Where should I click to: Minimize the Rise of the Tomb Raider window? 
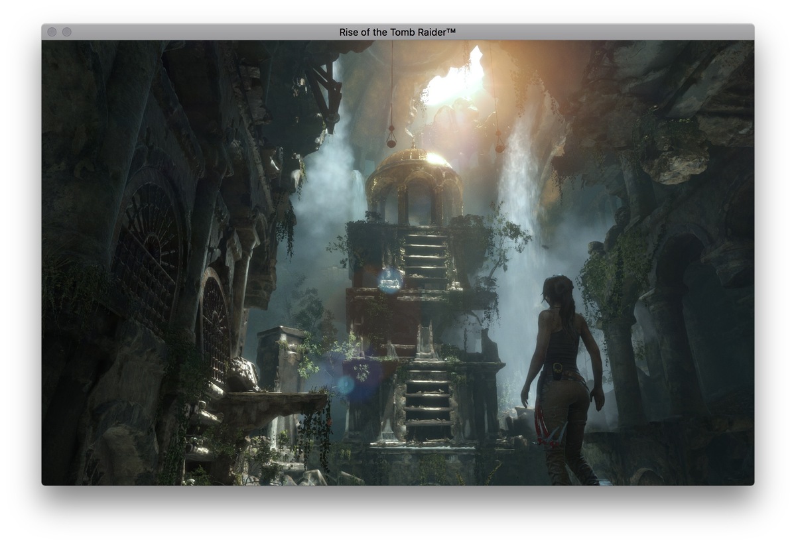click(66, 32)
